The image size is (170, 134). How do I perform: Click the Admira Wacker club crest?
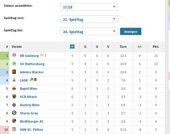click(x=14, y=72)
